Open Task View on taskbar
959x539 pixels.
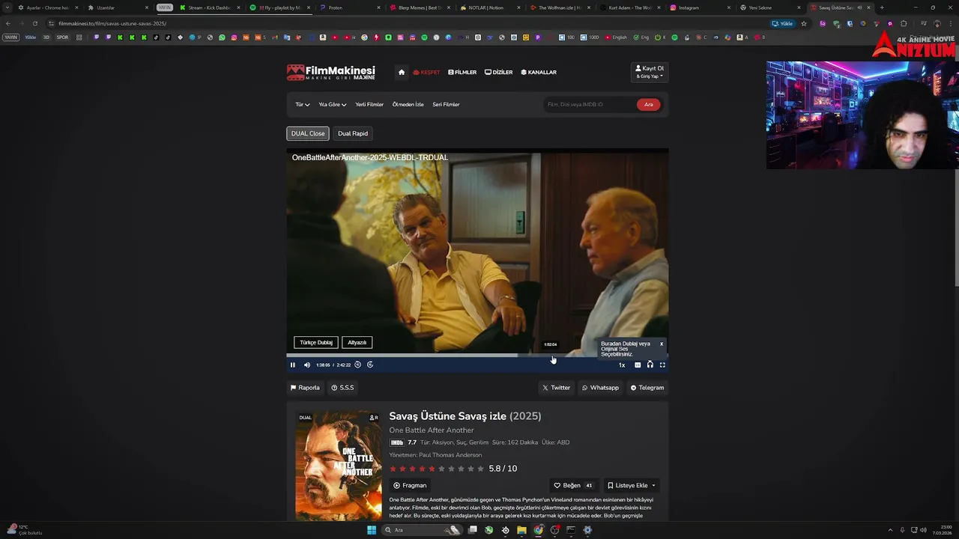473,530
